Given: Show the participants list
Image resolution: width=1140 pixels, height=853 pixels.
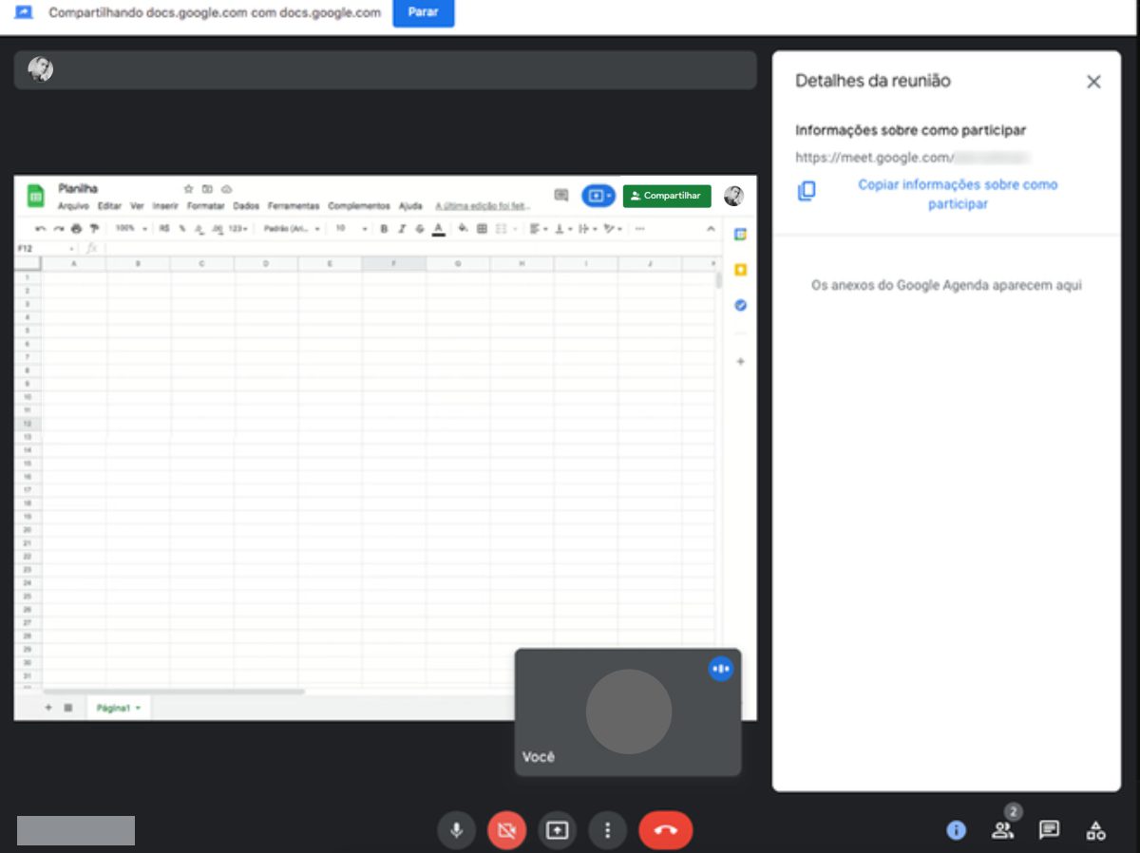Looking at the screenshot, I should click(1002, 830).
